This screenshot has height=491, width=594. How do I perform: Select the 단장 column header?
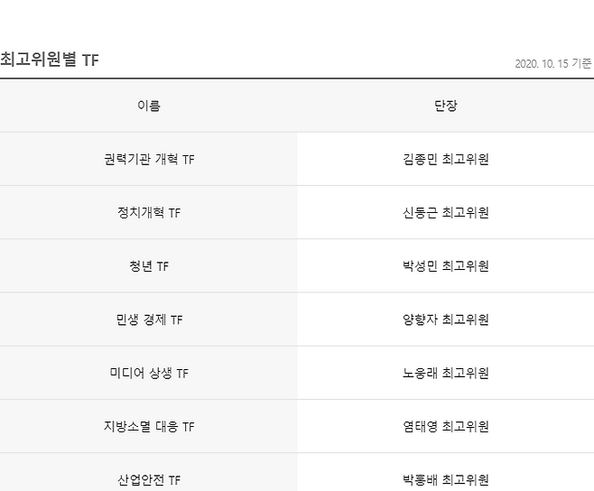click(x=446, y=106)
